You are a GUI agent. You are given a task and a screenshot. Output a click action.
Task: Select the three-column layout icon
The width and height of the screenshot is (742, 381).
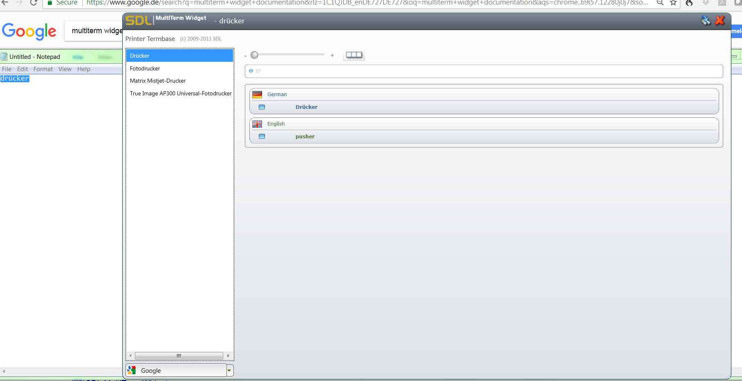353,54
